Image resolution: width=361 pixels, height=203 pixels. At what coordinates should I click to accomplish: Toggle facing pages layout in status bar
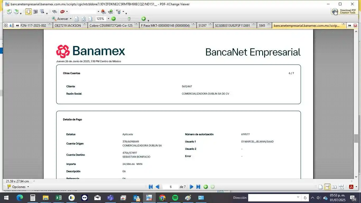[334, 187]
